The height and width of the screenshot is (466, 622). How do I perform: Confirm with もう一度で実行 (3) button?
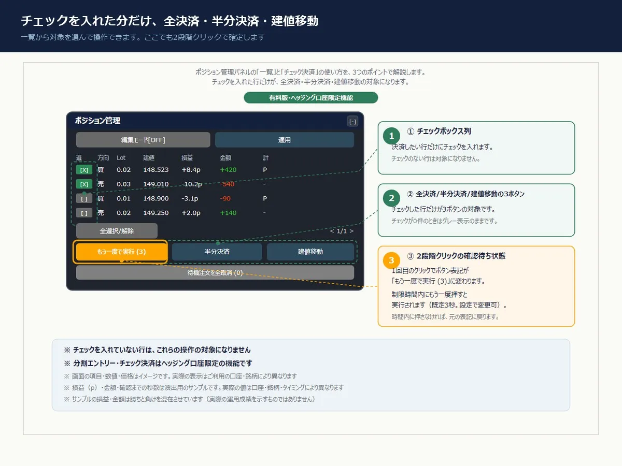121,252
